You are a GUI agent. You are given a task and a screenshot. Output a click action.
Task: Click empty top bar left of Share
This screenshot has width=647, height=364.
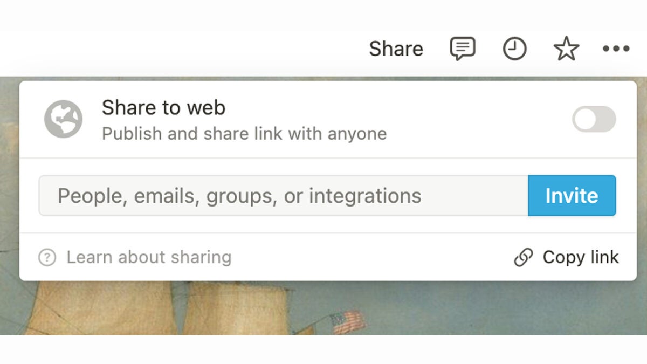(x=183, y=49)
